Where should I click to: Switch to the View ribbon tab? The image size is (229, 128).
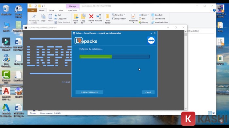pos(61,10)
